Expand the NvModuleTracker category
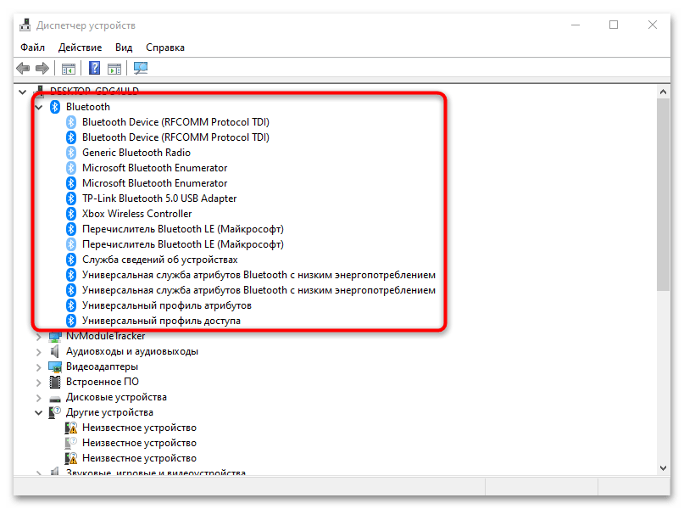 pyautogui.click(x=38, y=337)
